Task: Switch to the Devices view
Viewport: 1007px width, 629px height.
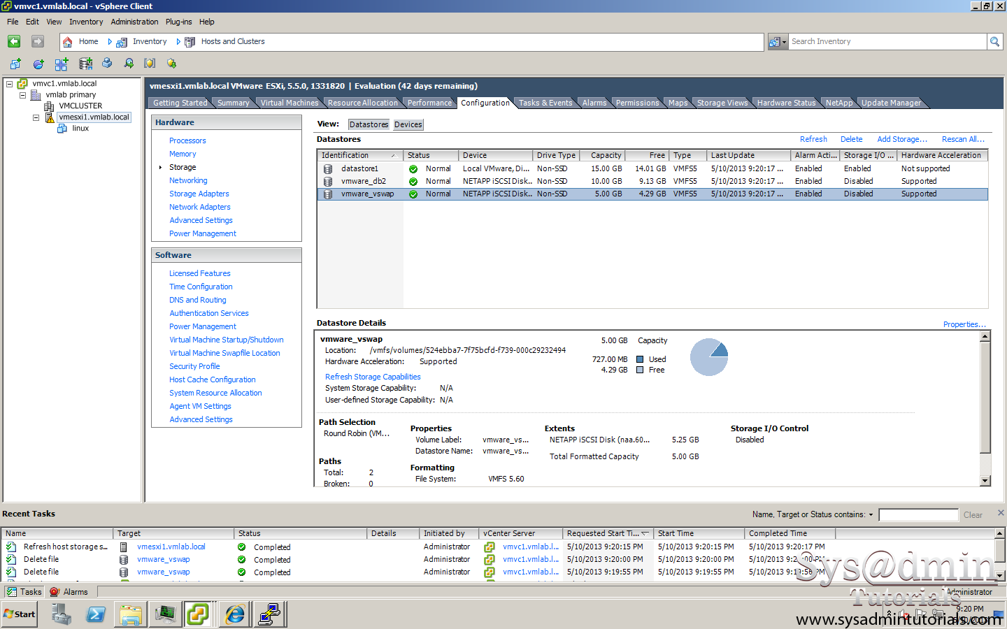Action: [408, 124]
